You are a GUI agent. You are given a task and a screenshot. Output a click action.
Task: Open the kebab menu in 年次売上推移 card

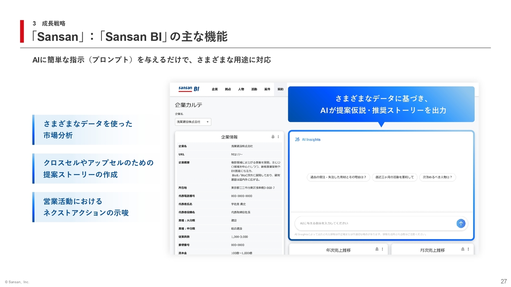[382, 249]
